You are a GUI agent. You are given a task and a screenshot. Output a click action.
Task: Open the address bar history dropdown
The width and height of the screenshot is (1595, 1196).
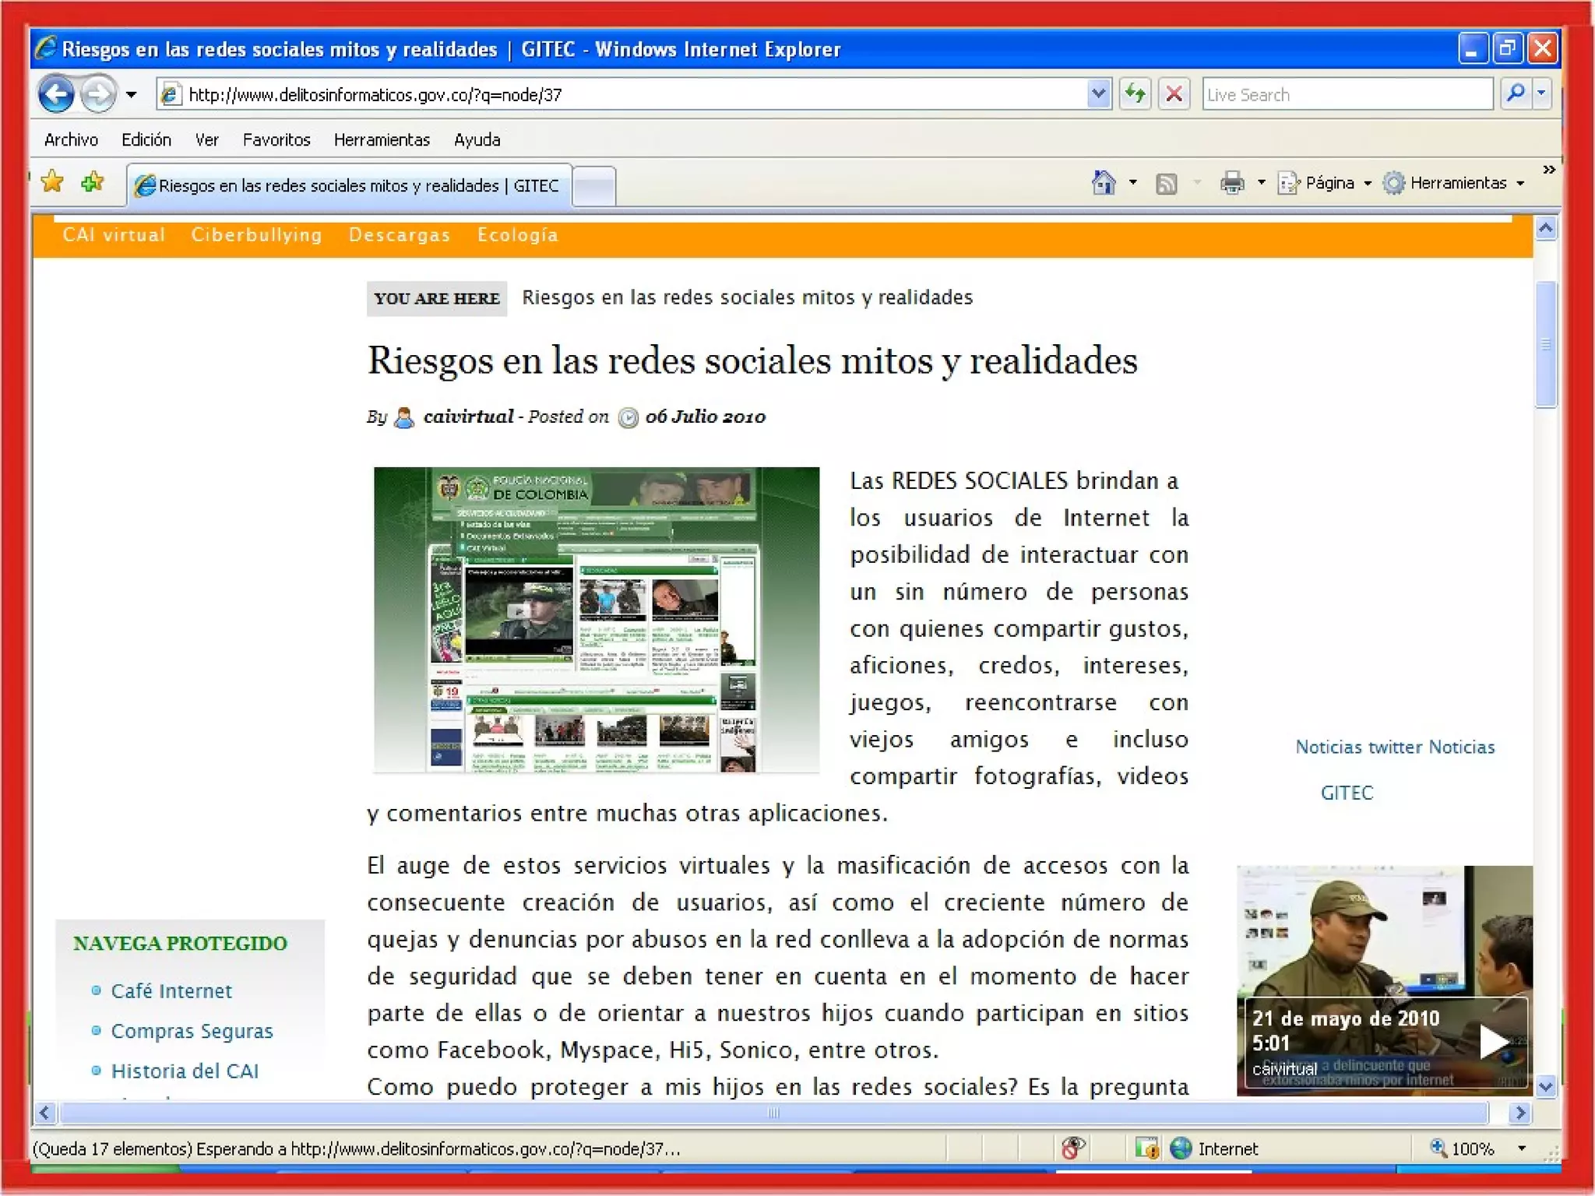[x=1098, y=94]
